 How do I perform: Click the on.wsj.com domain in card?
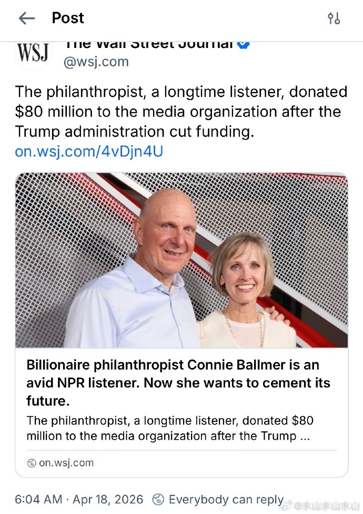tap(66, 463)
